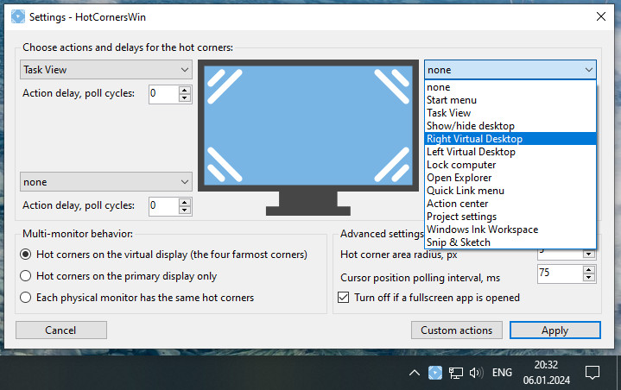
Task: Choose Lock computer option
Action: (x=510, y=165)
